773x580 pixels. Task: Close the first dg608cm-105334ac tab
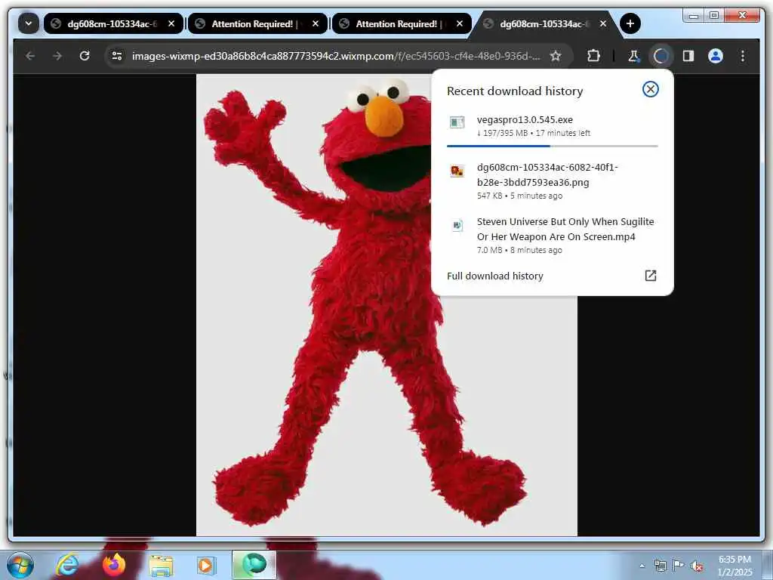(x=171, y=23)
